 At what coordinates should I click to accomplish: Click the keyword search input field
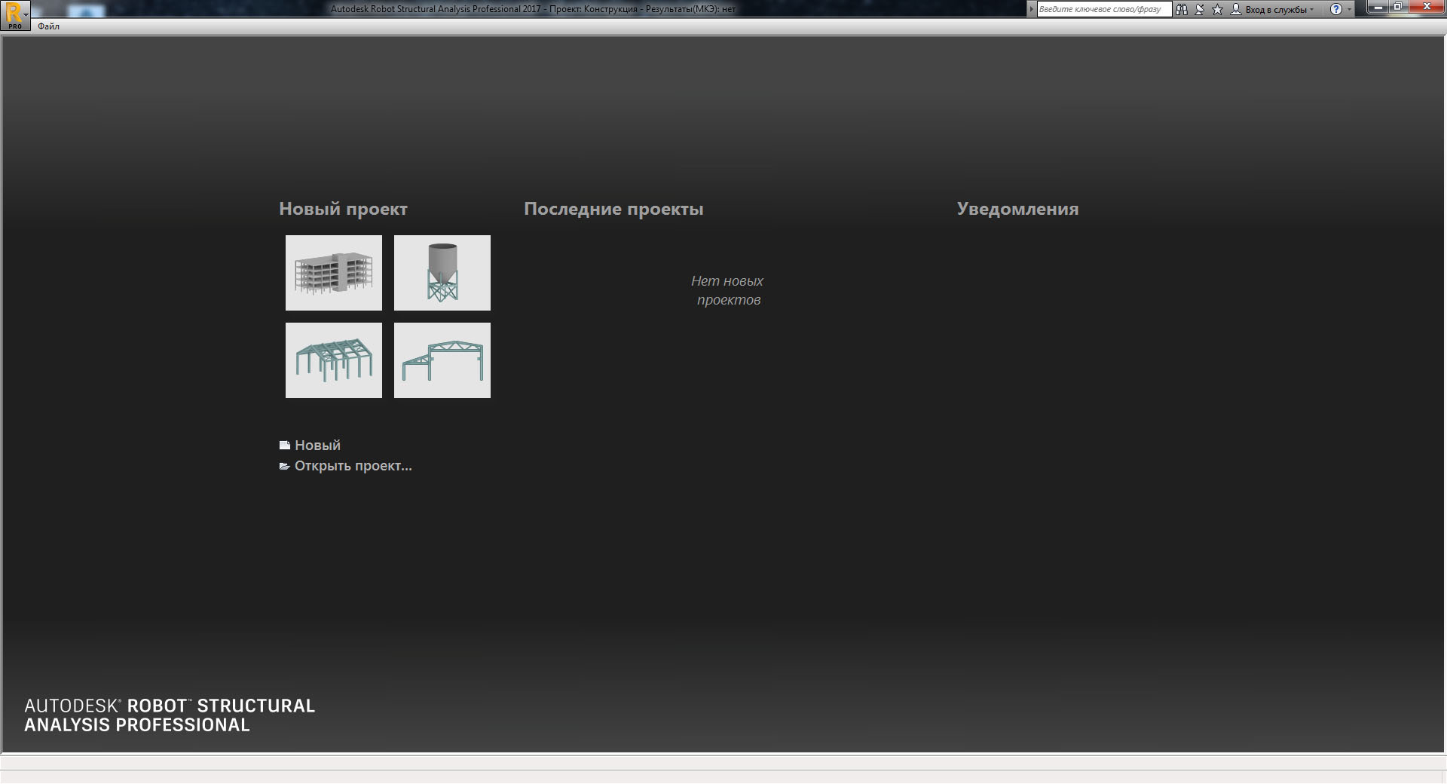(x=1103, y=10)
